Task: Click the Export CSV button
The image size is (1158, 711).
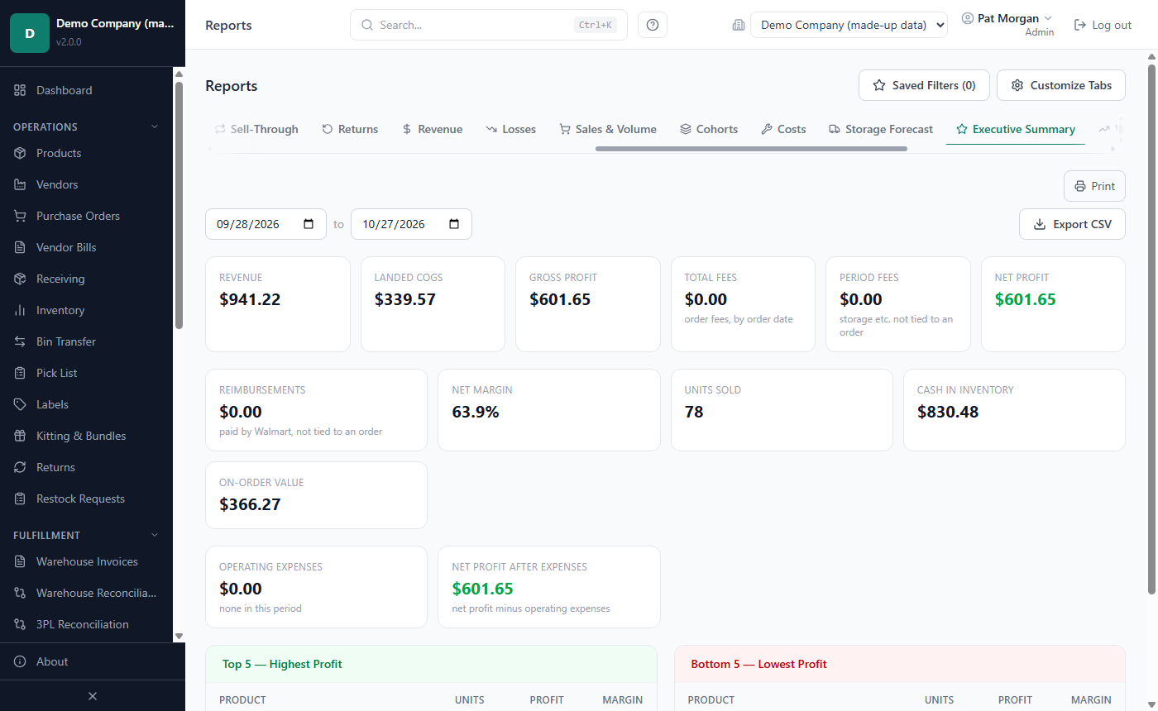Action: pyautogui.click(x=1072, y=224)
